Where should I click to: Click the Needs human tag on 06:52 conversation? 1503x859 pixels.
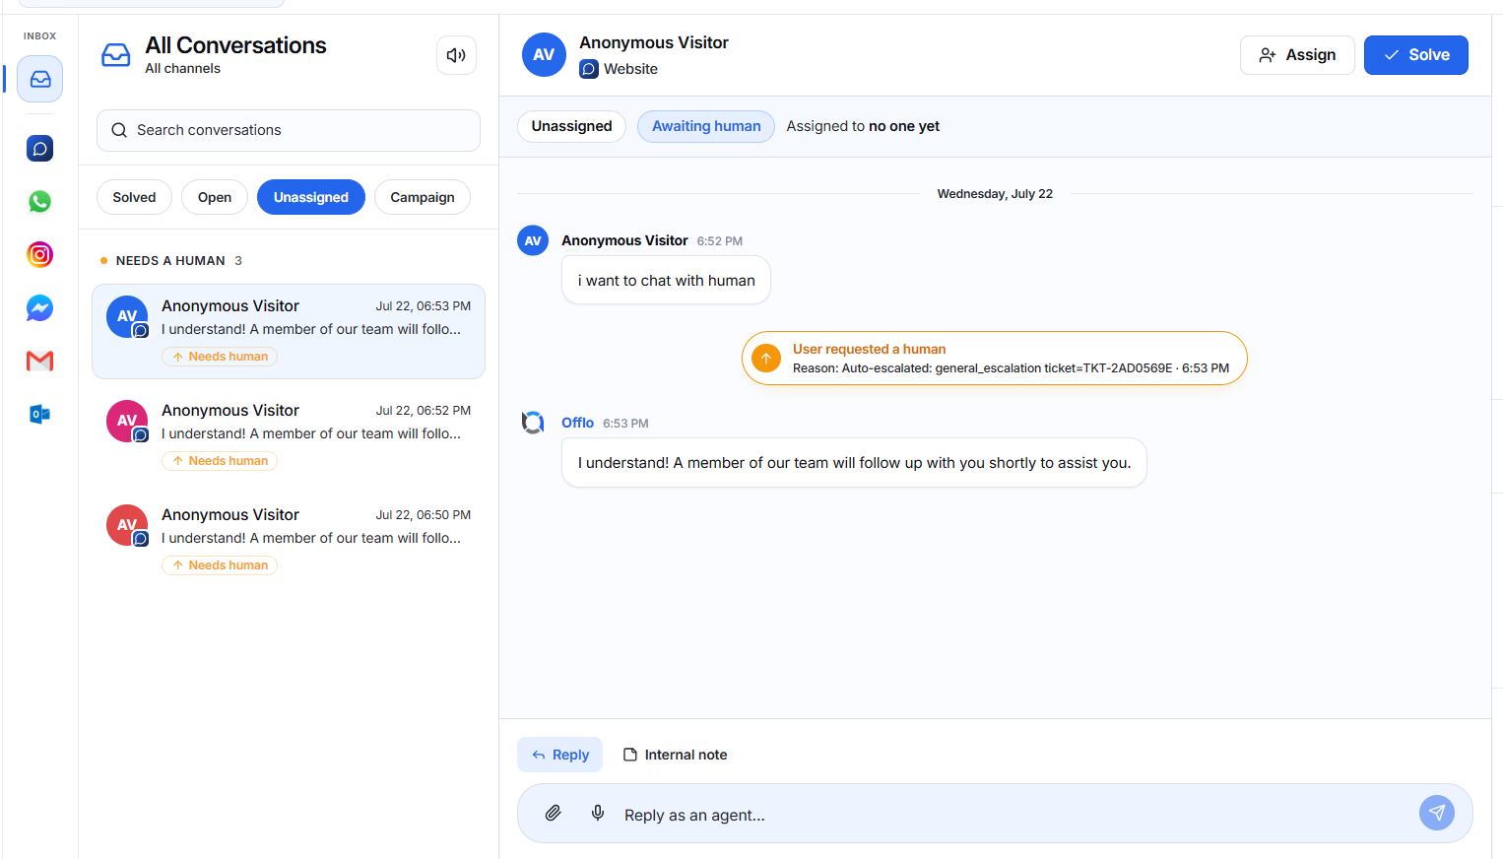click(220, 461)
